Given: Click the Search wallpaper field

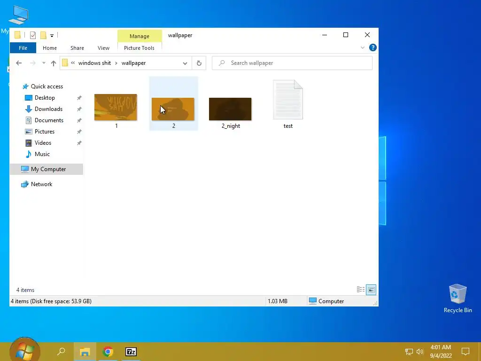Looking at the screenshot, I should point(292,63).
